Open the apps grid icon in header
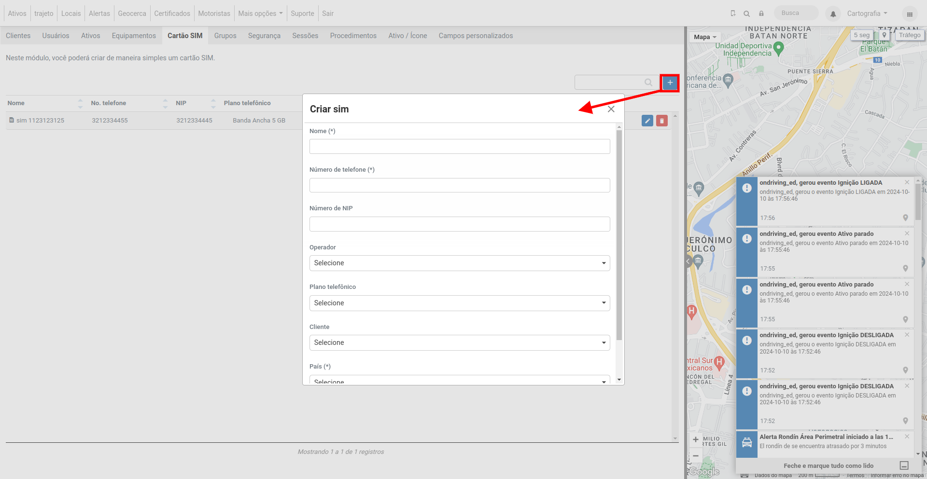This screenshot has width=927, height=479. 910,14
